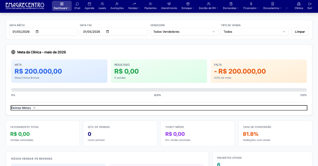Click 'Meta da Clínica - maio de 2026' title
This screenshot has height=166, width=318.
(42, 52)
